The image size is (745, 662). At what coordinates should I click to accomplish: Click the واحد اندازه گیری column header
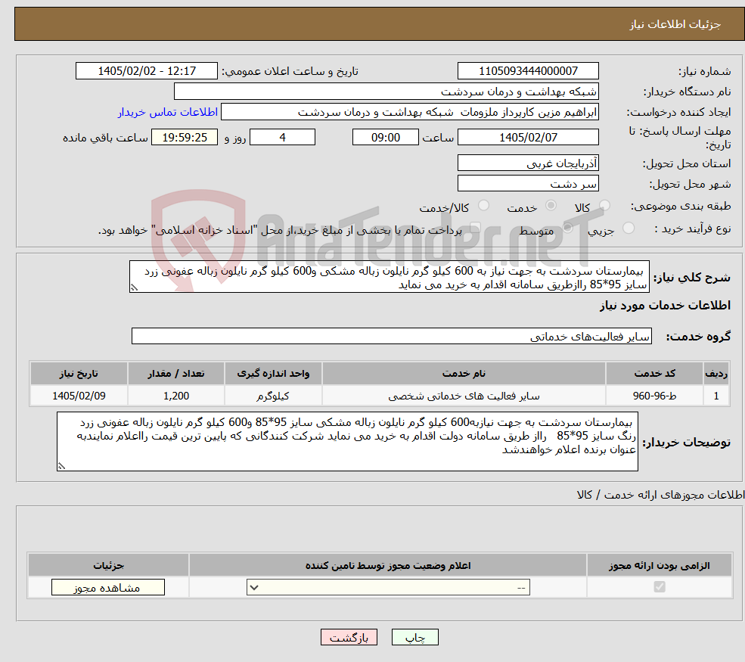(273, 374)
